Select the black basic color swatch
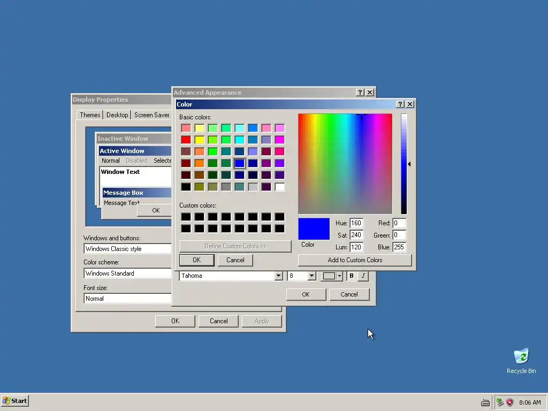 (186, 187)
